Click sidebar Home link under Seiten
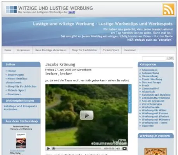Image resolution: width=178 pixels, height=155 pixels. click(12, 71)
